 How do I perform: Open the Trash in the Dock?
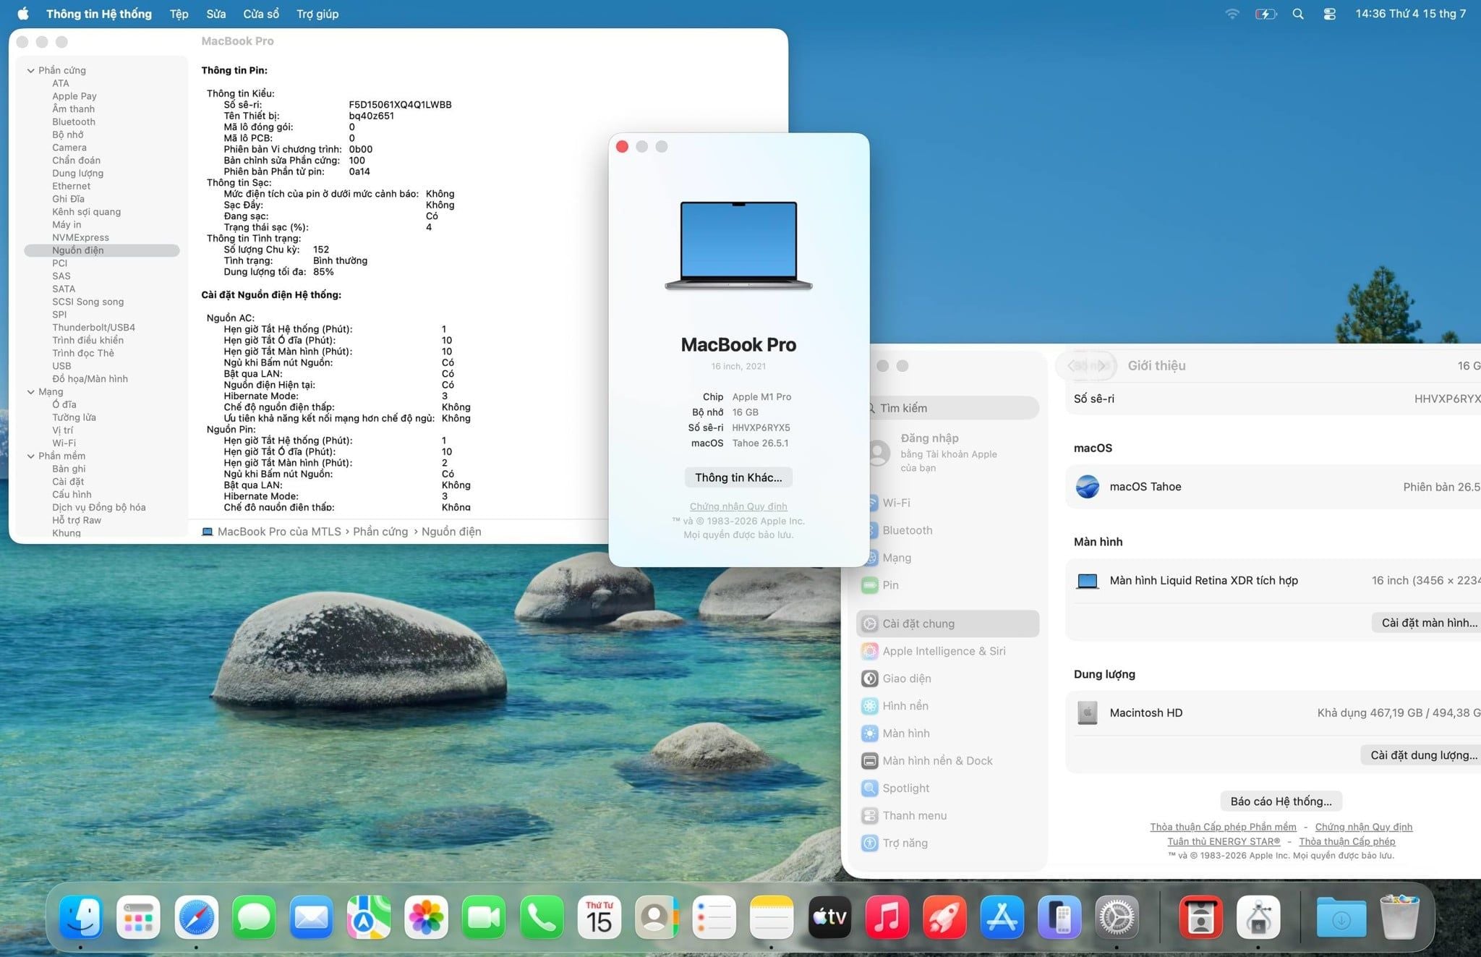pos(1399,917)
